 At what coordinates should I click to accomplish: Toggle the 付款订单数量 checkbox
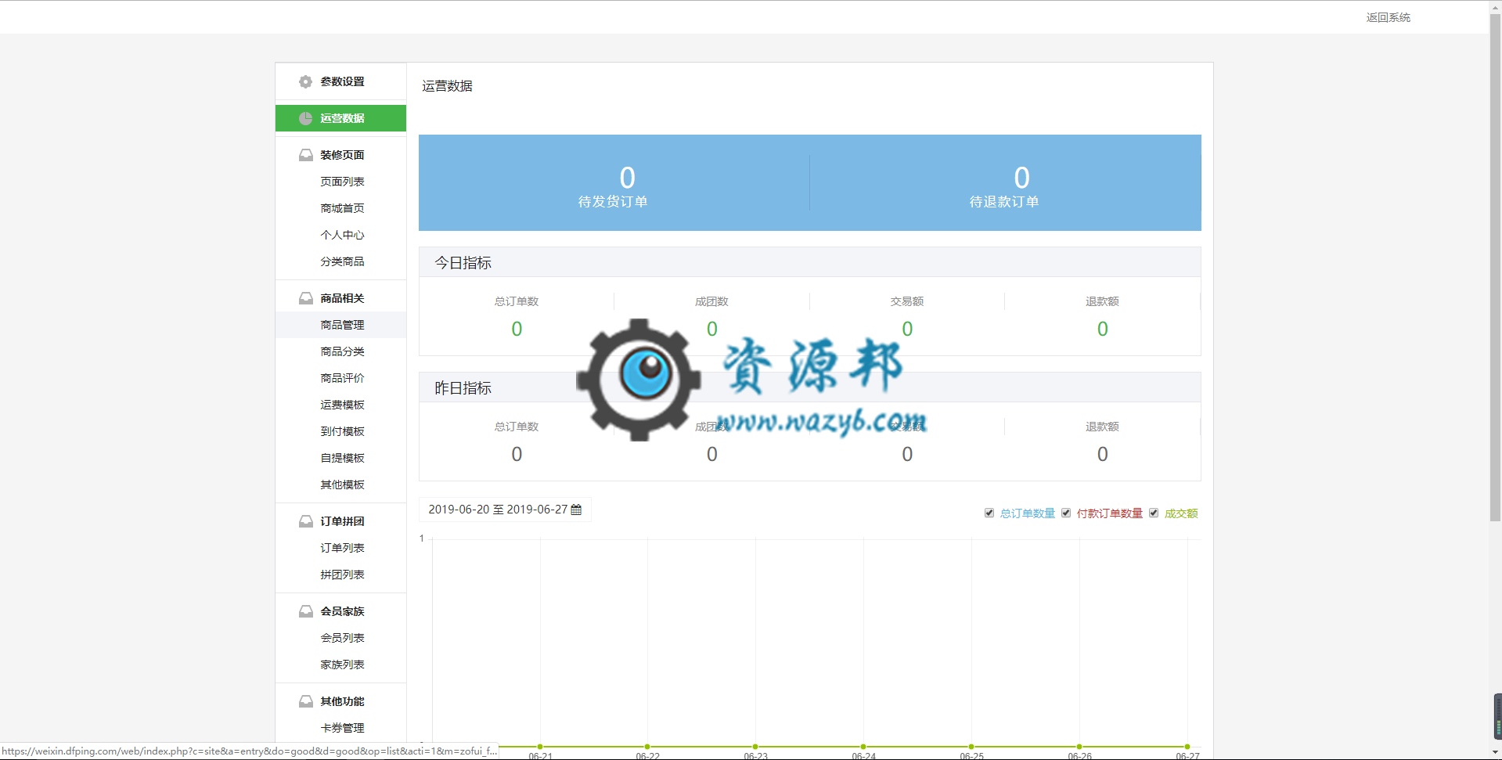pos(1066,513)
